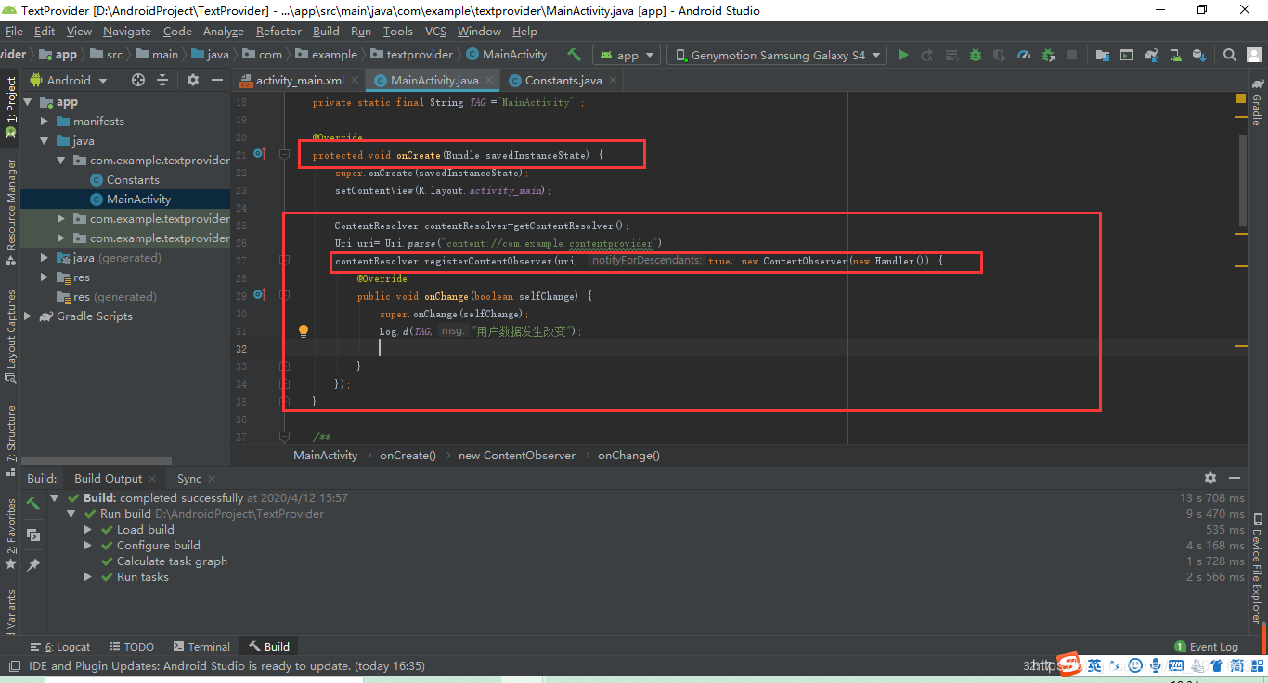Image resolution: width=1268 pixels, height=683 pixels.
Task: Open Search Everywhere magnifier icon
Action: pos(1229,55)
